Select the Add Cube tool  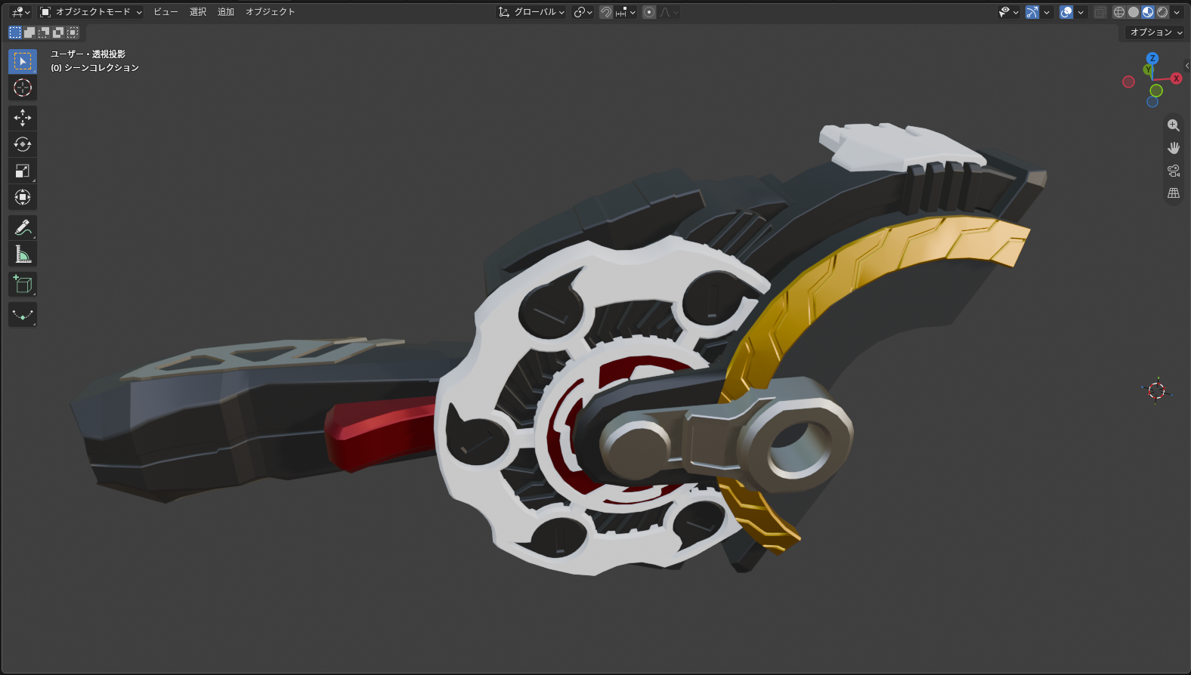click(23, 285)
